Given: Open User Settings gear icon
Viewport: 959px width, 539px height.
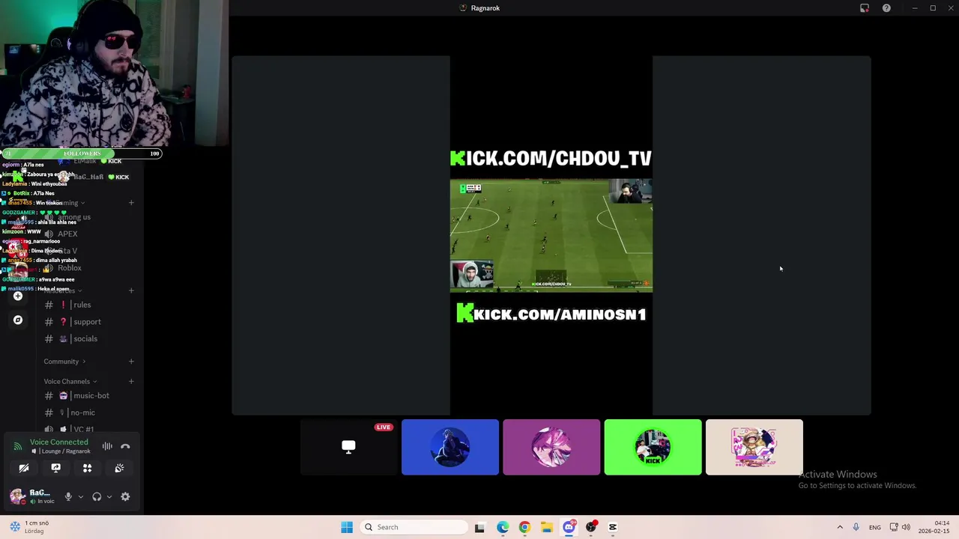Looking at the screenshot, I should pyautogui.click(x=125, y=496).
